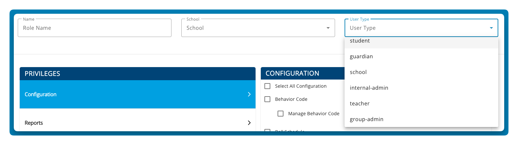Click the PRIVILEGES panel header
Viewport: 518px width, 145px height.
pyautogui.click(x=138, y=74)
